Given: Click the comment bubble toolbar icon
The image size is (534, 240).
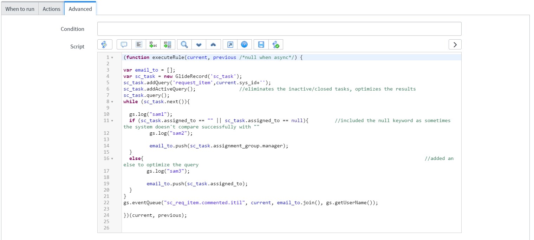Looking at the screenshot, I should point(124,45).
